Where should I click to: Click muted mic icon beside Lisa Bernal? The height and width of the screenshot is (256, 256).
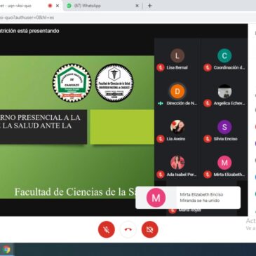(161, 68)
